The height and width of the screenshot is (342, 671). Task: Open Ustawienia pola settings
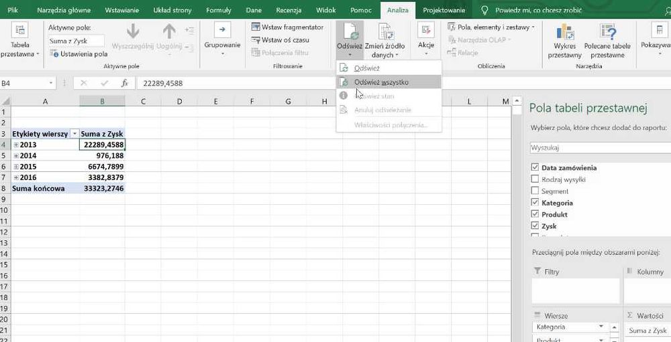coord(79,54)
